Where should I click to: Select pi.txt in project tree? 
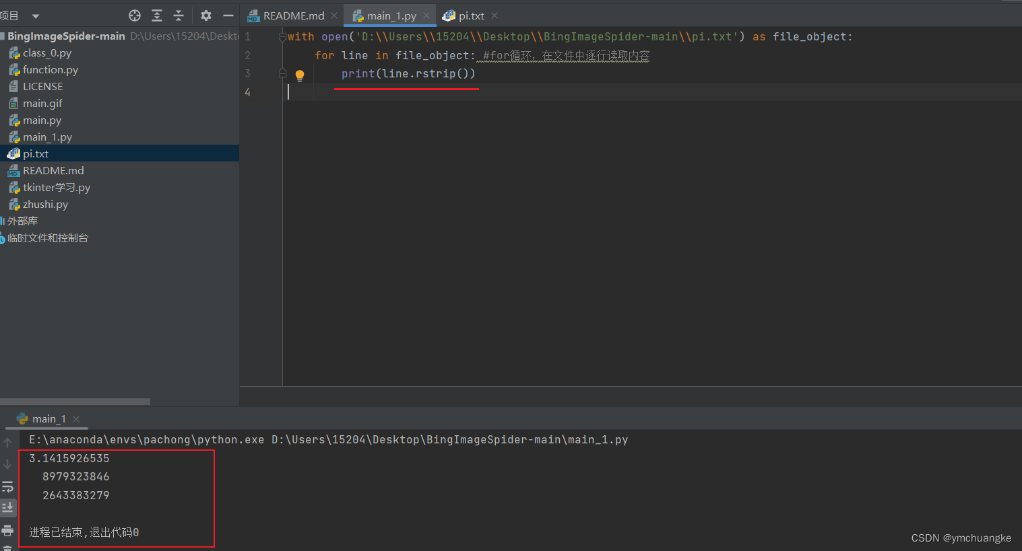click(x=119, y=153)
